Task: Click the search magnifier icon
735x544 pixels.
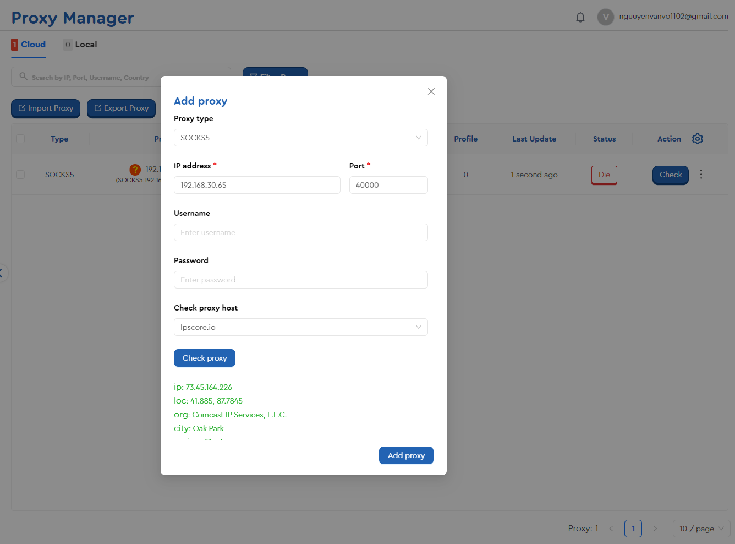Action: point(24,77)
